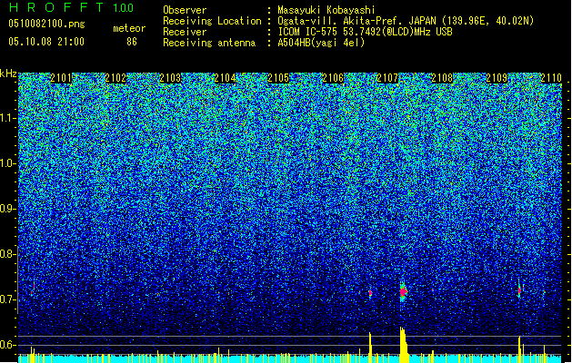
Task: Click the version number 1.00
Action: click(x=124, y=8)
